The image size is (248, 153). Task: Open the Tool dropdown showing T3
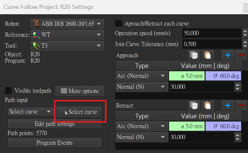click(x=67, y=46)
